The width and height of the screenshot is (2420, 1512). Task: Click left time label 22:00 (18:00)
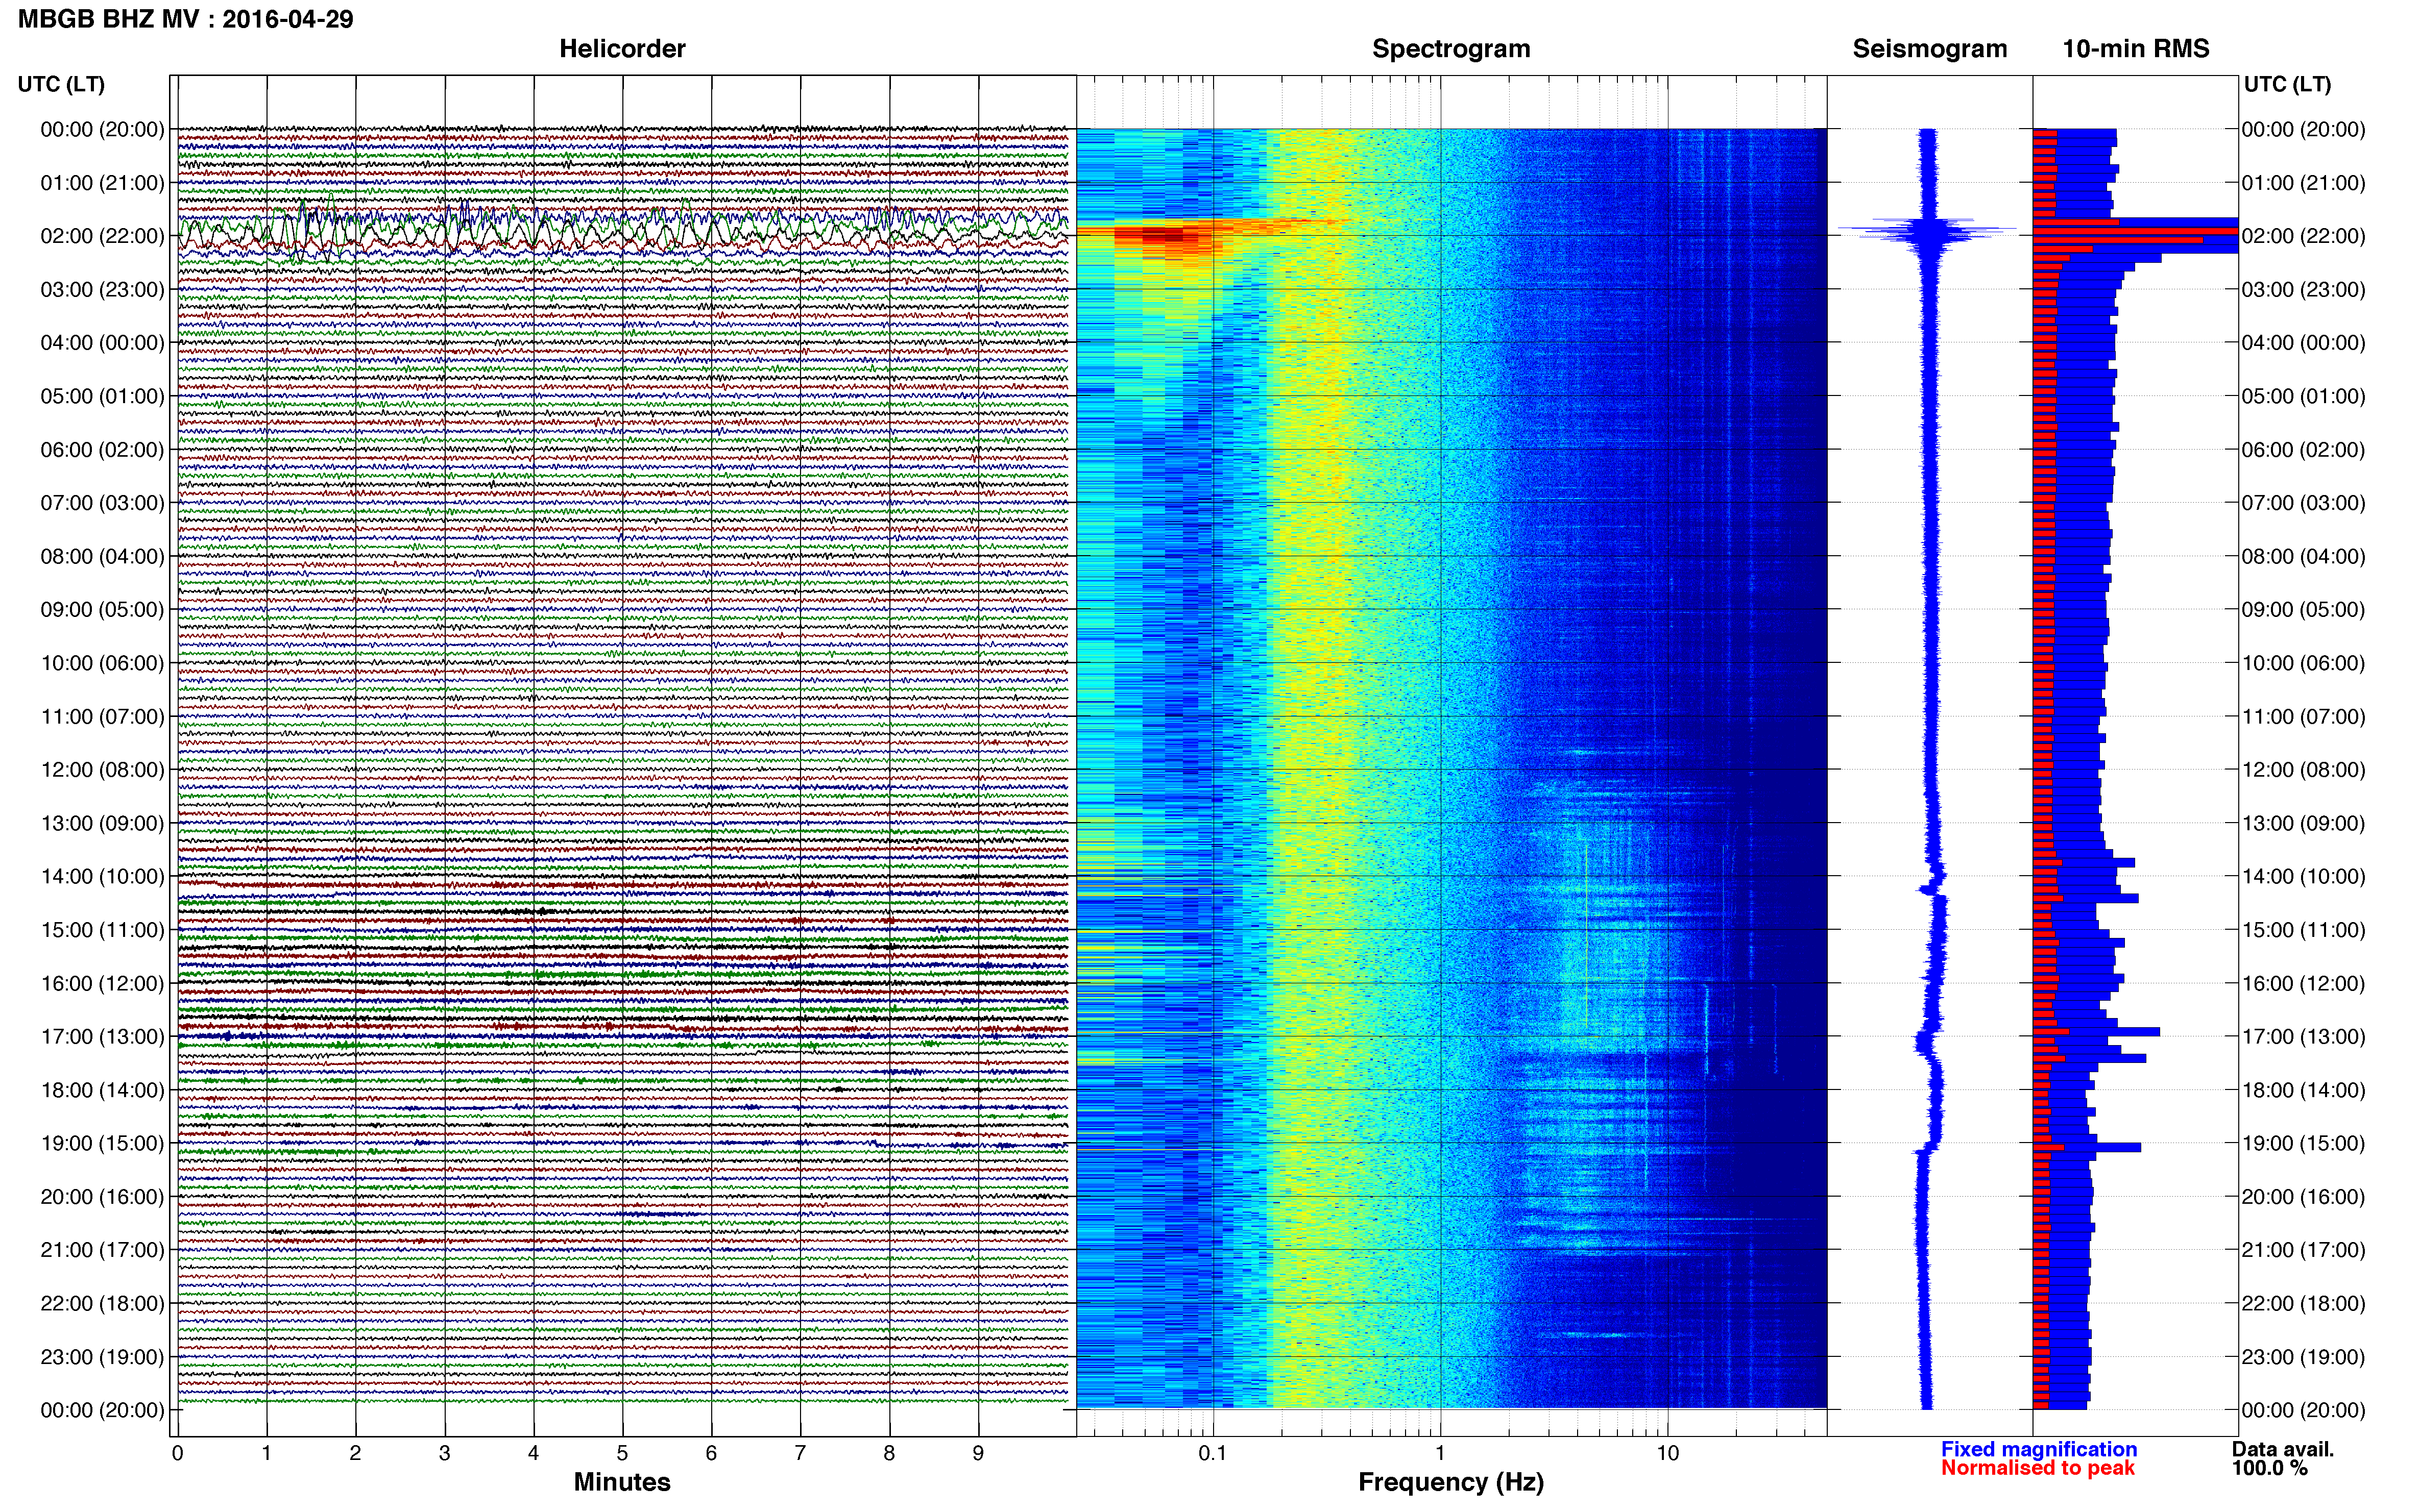coord(102,1304)
